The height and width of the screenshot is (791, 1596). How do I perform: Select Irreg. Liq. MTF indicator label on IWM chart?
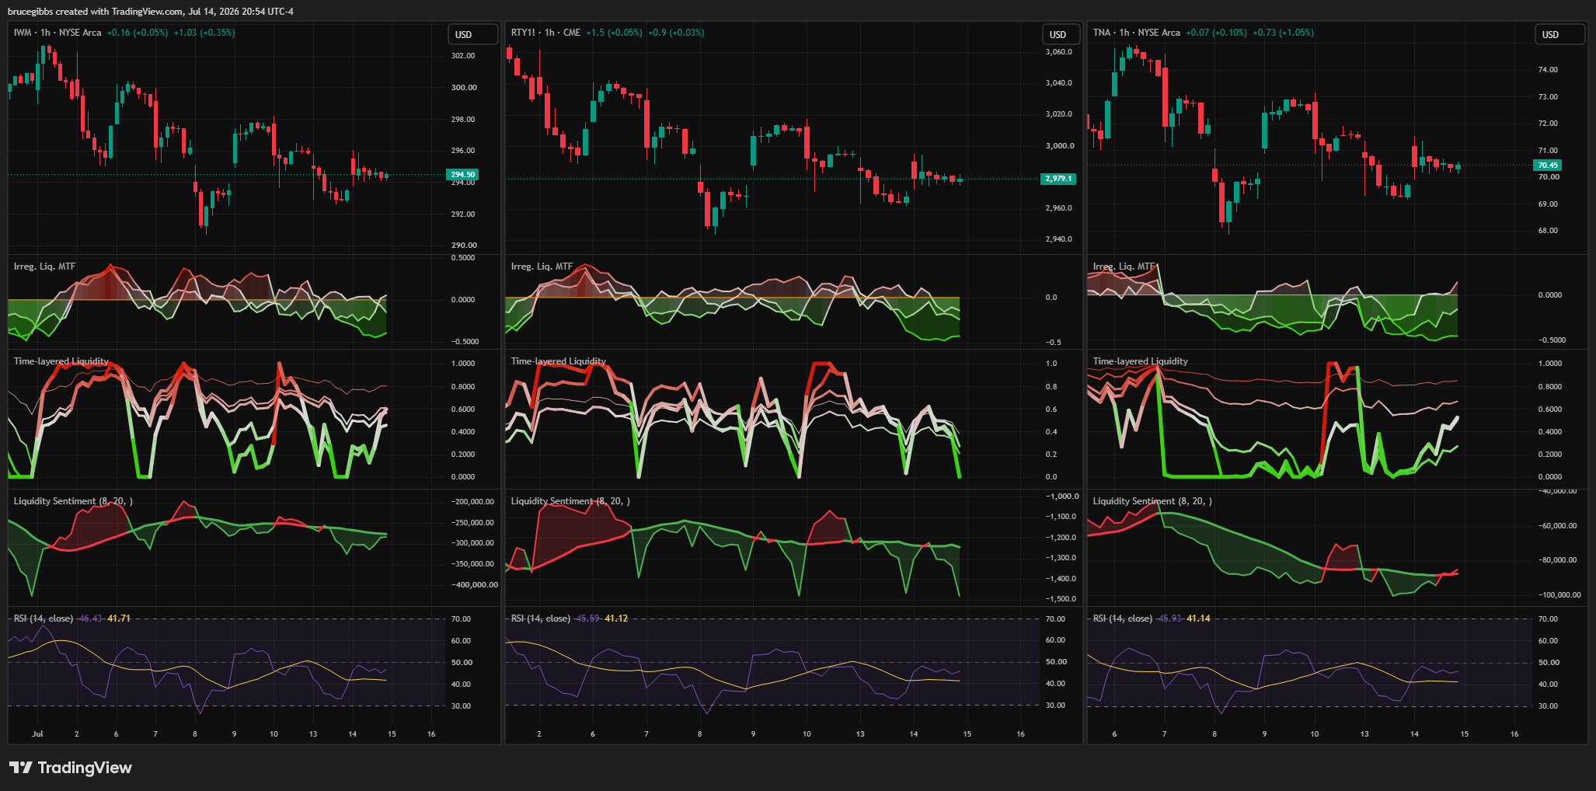pos(44,267)
